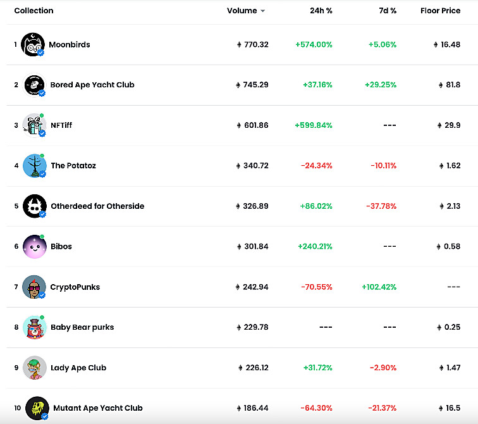The width and height of the screenshot is (478, 424).
Task: Click the +102.42% 7d change
Action: click(379, 287)
